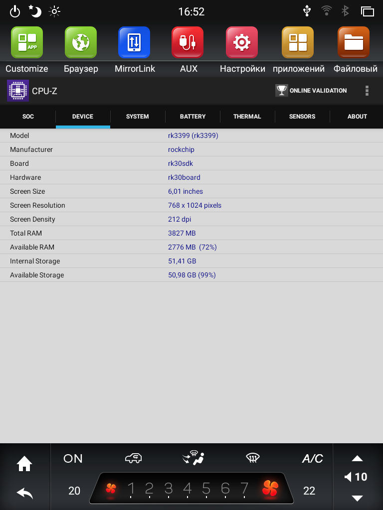Tap the Wi-Fi status icon
The width and height of the screenshot is (383, 510).
coord(326,11)
